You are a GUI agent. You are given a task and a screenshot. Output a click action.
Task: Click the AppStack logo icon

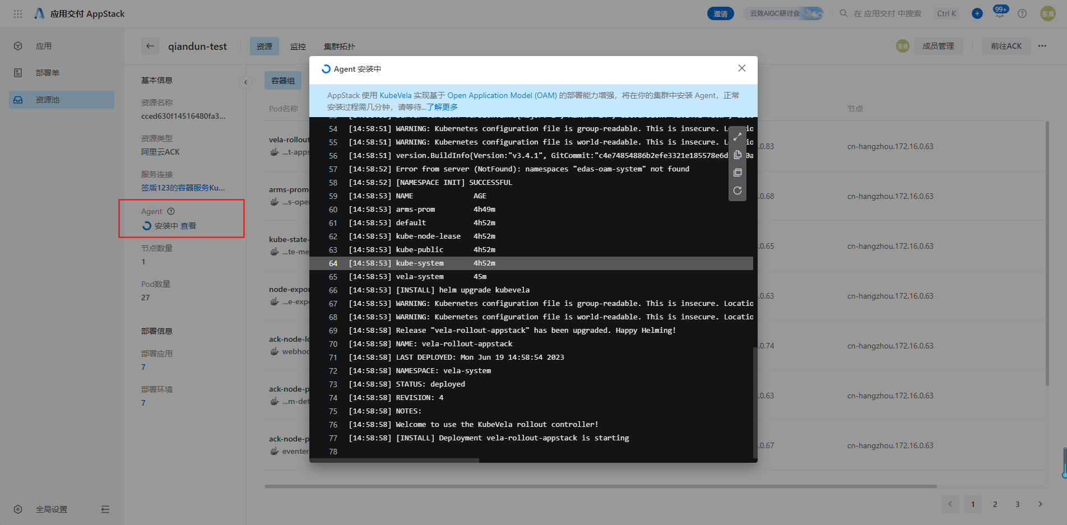click(x=39, y=13)
